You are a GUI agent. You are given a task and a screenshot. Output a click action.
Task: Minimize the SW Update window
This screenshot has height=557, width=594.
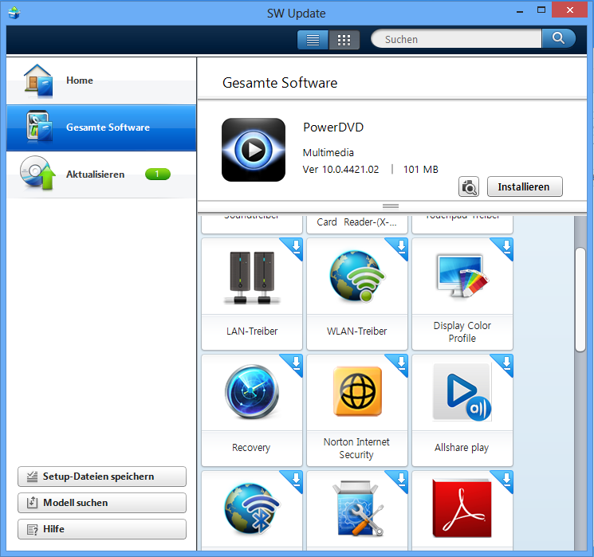point(520,11)
